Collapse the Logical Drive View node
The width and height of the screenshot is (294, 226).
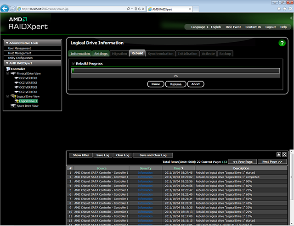tap(7, 96)
